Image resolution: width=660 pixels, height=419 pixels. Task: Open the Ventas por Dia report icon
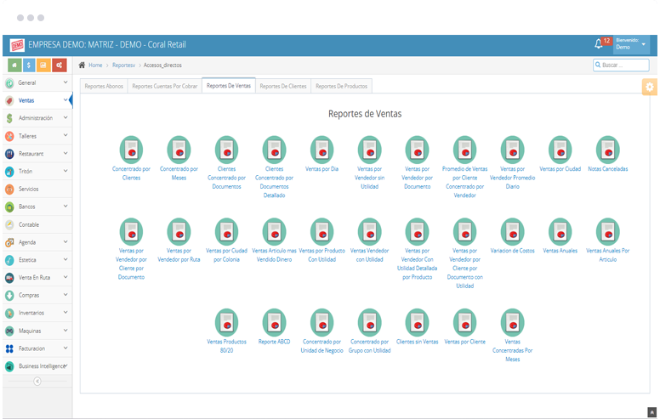(322, 150)
